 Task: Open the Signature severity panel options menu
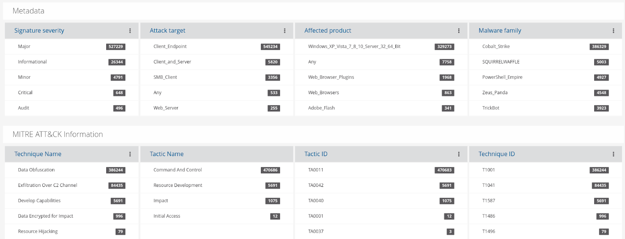130,31
